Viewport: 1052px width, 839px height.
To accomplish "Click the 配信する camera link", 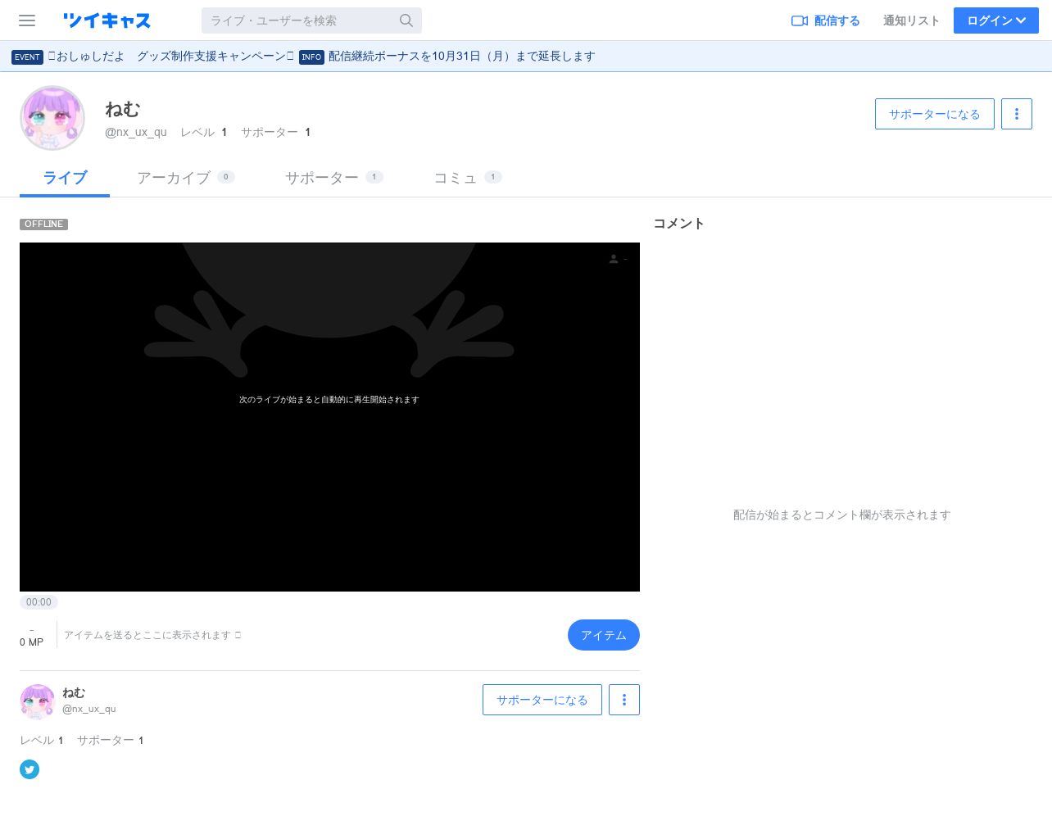I will pyautogui.click(x=825, y=20).
